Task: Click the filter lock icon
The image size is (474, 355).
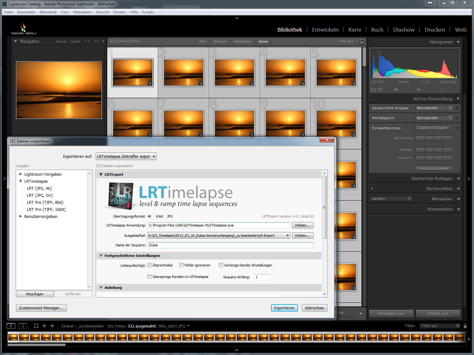Action: pyautogui.click(x=362, y=41)
